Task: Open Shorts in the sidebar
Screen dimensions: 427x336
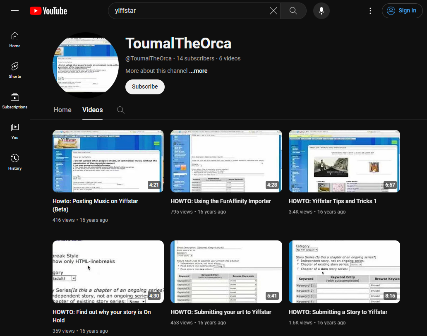Action: coord(15,70)
